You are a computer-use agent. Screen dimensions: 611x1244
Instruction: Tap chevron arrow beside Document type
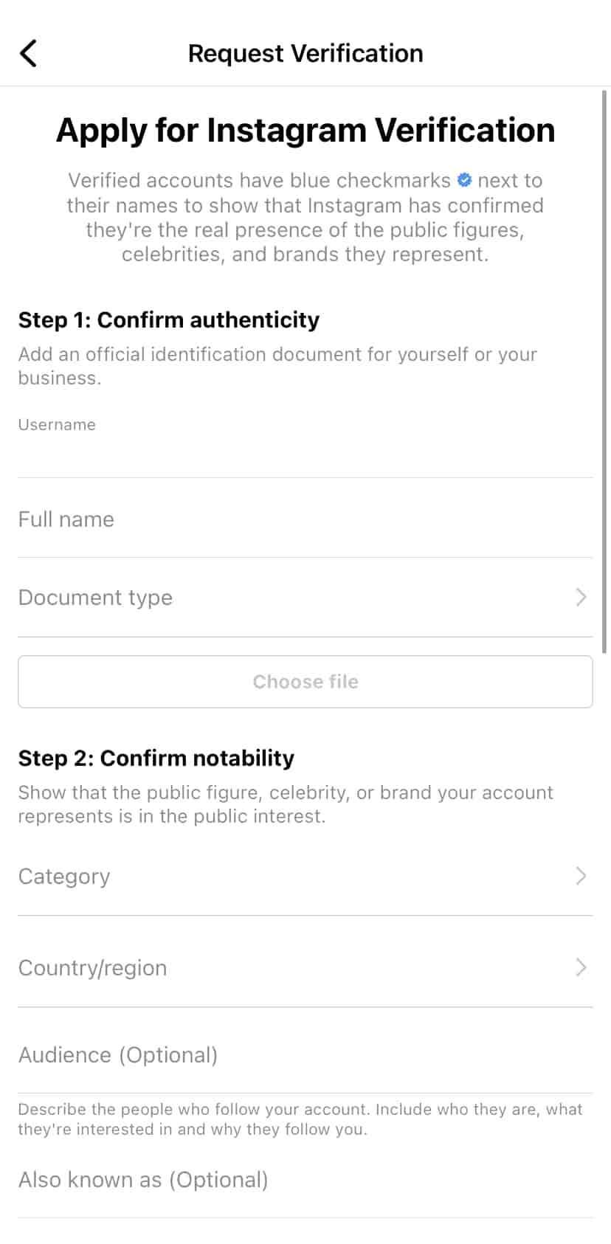tap(581, 597)
